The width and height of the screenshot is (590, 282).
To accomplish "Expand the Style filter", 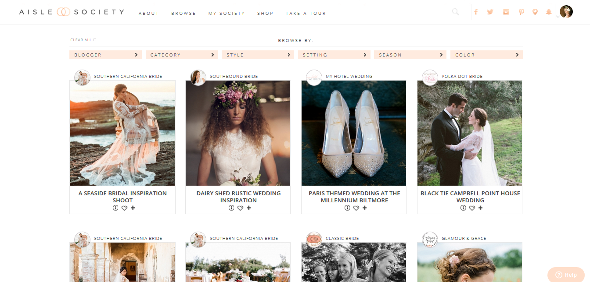I will coord(258,55).
